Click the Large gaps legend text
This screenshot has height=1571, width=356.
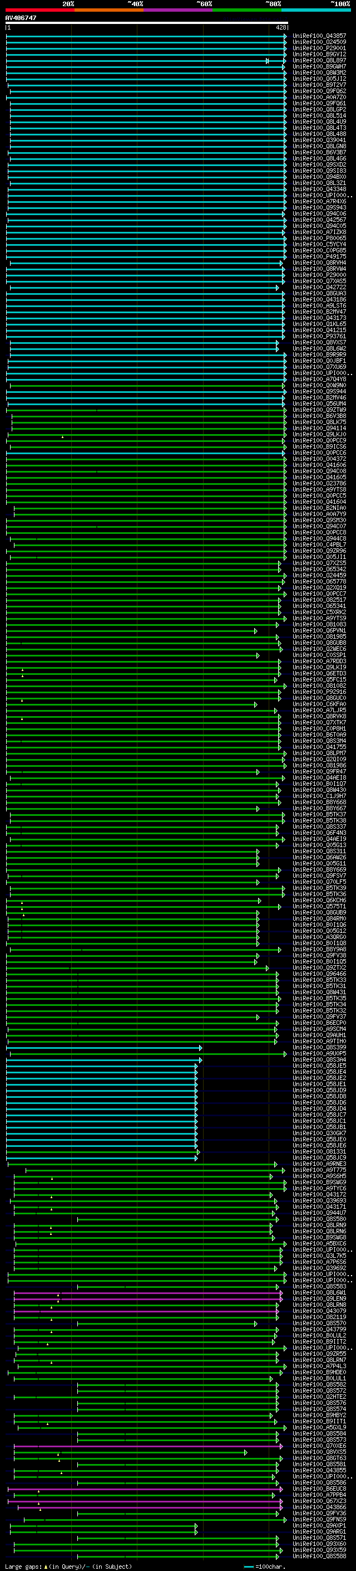pyautogui.click(x=68, y=1567)
